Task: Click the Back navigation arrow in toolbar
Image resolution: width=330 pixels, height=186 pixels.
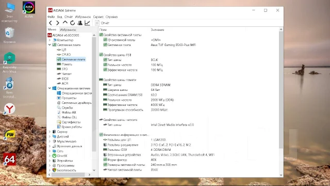Action: [x=51, y=23]
